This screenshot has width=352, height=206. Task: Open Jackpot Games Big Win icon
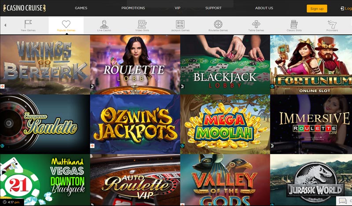pos(180,24)
